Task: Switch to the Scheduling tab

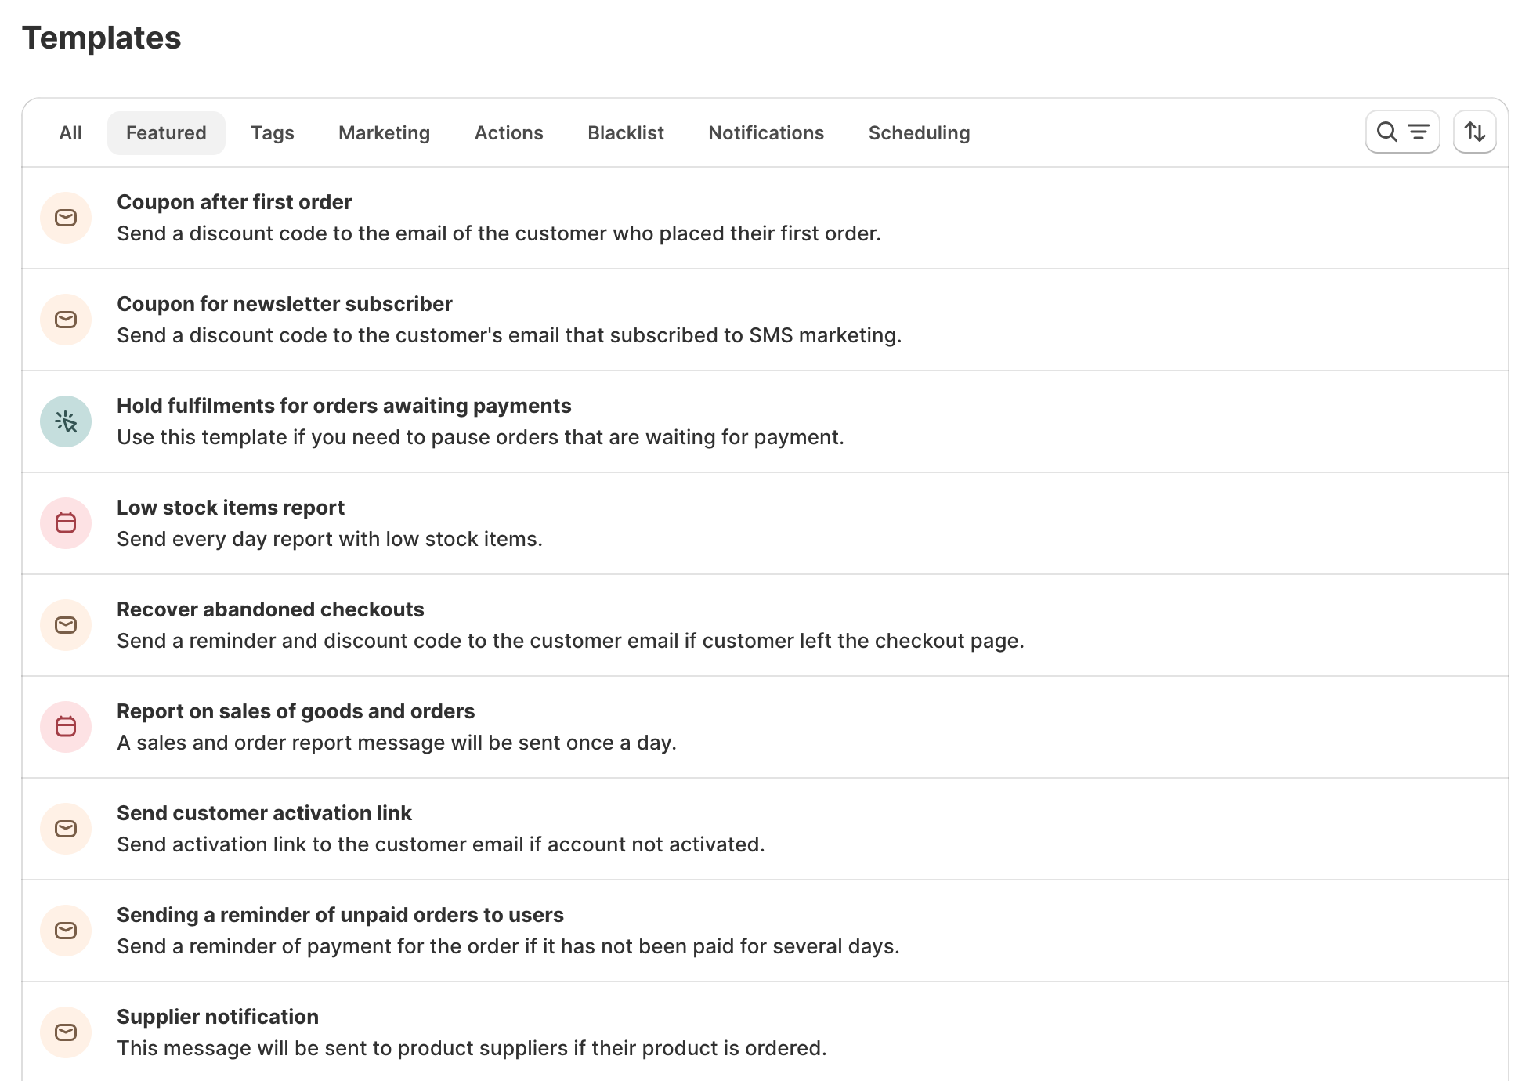Action: [918, 132]
